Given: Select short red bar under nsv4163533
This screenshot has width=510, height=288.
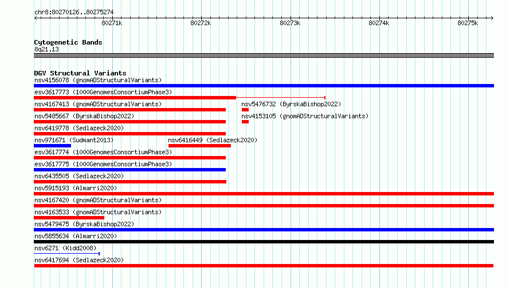Looking at the screenshot, I should coord(69,218).
